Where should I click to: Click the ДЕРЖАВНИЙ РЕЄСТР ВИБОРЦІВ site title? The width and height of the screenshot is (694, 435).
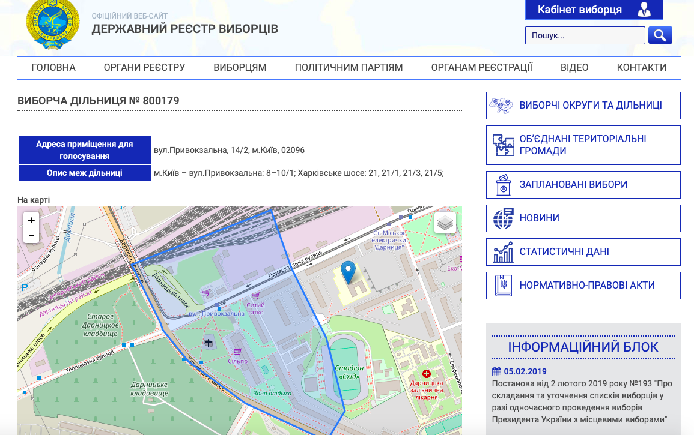[x=184, y=29]
